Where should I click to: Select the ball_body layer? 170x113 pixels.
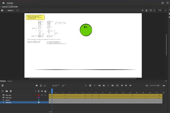[x=8, y=97]
